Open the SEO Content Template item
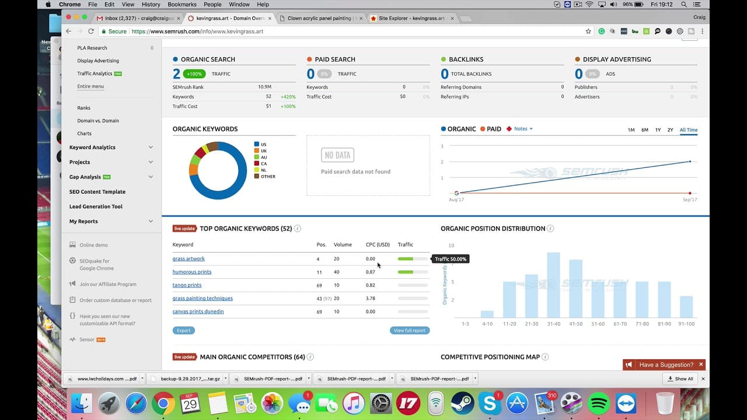747x420 pixels. click(x=97, y=192)
